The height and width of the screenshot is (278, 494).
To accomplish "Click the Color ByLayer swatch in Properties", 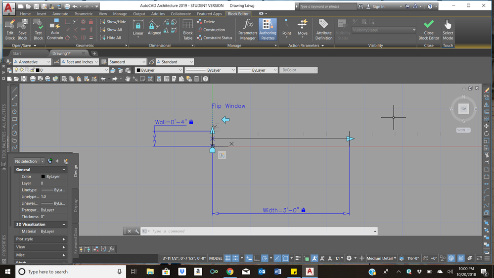I will (x=43, y=177).
